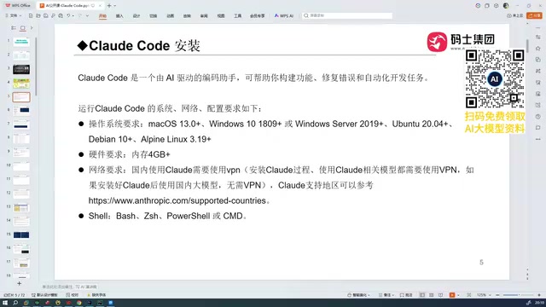Open the 125% zoom level dropdown
The height and width of the screenshot is (307, 546).
484,295
